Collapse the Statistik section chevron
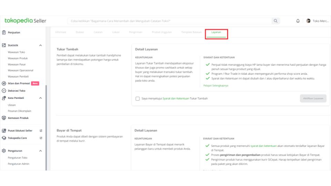This screenshot has width=331, height=186. (x=40, y=45)
